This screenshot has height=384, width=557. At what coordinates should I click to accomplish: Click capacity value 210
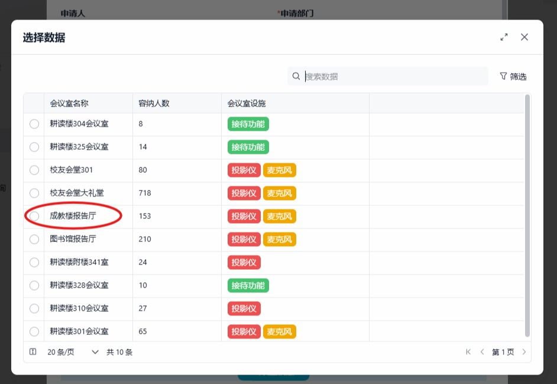click(x=145, y=239)
